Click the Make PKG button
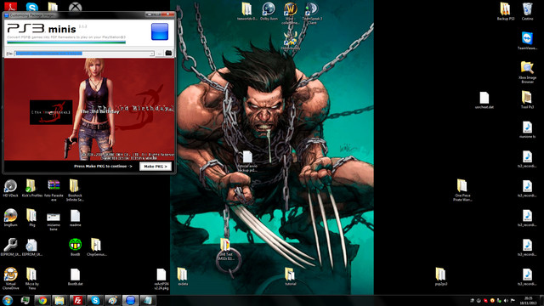Viewport: 544px width, 306px height. [156, 167]
